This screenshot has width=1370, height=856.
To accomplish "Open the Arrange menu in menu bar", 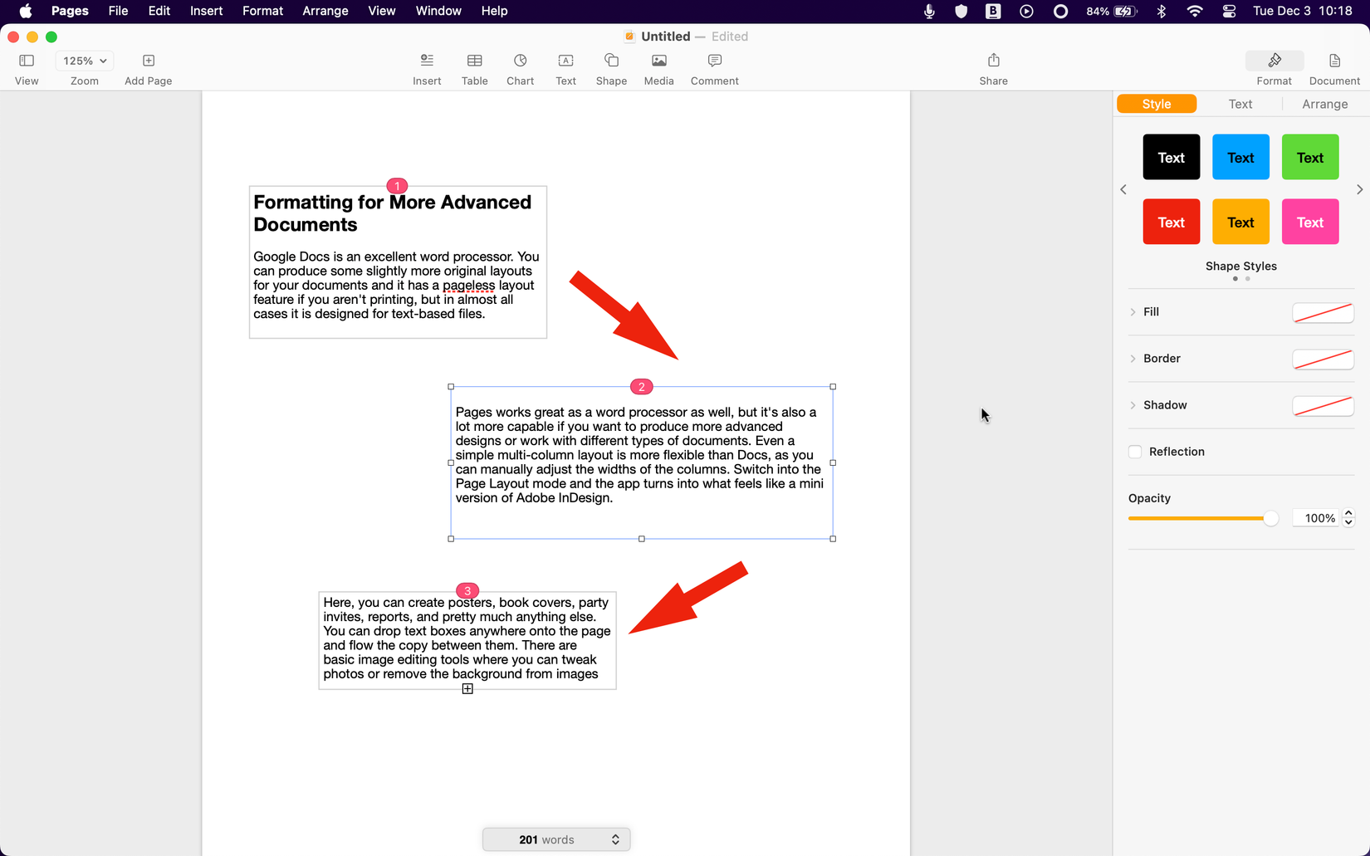I will [x=325, y=11].
